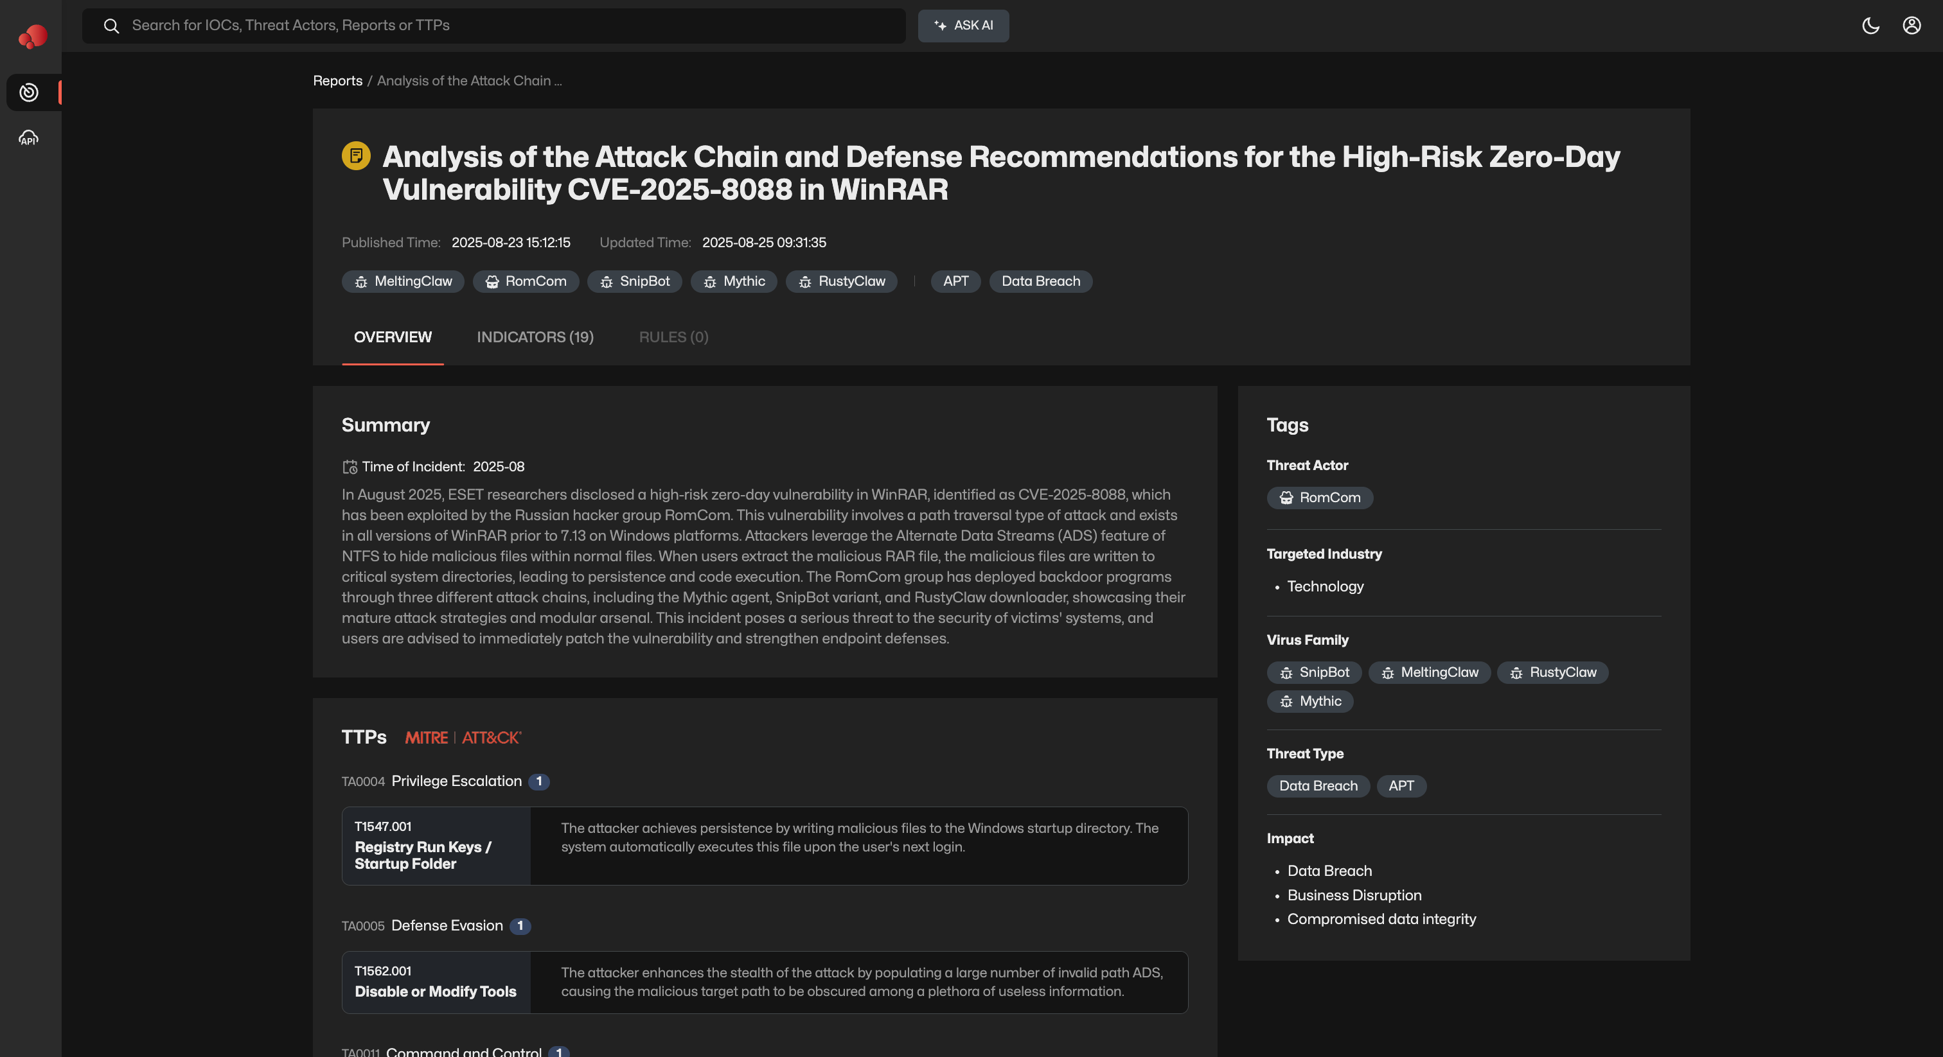Expand the T1547.001 Registry Run Keys technique
Screen dimensions: 1943x1057
(x=436, y=846)
